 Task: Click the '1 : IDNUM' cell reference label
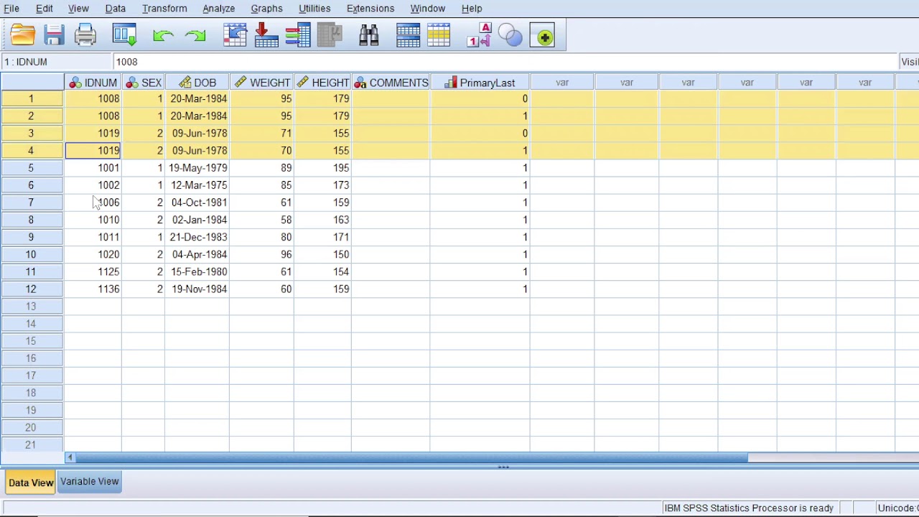pos(26,62)
